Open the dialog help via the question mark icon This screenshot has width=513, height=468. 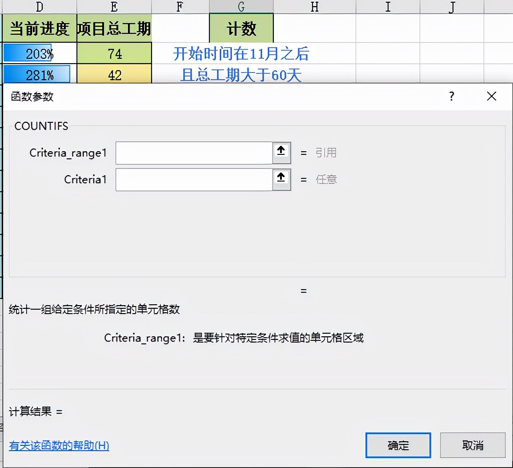(x=451, y=96)
